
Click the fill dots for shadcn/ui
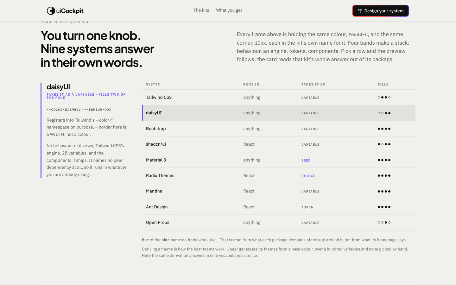(x=384, y=144)
